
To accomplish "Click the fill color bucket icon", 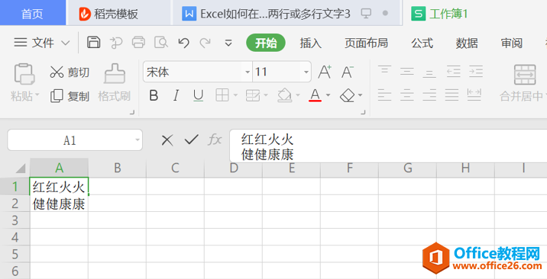I will (x=284, y=95).
